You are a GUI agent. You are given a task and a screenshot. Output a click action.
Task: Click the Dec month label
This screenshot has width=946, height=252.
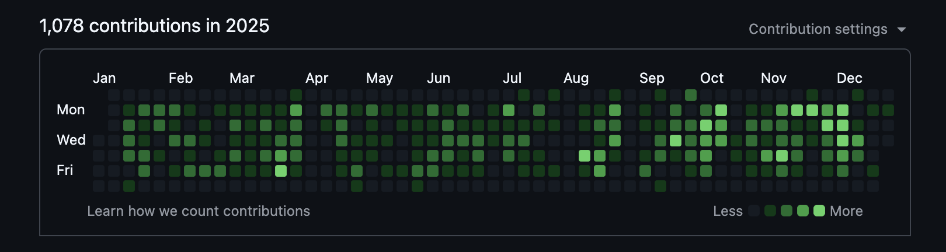849,78
